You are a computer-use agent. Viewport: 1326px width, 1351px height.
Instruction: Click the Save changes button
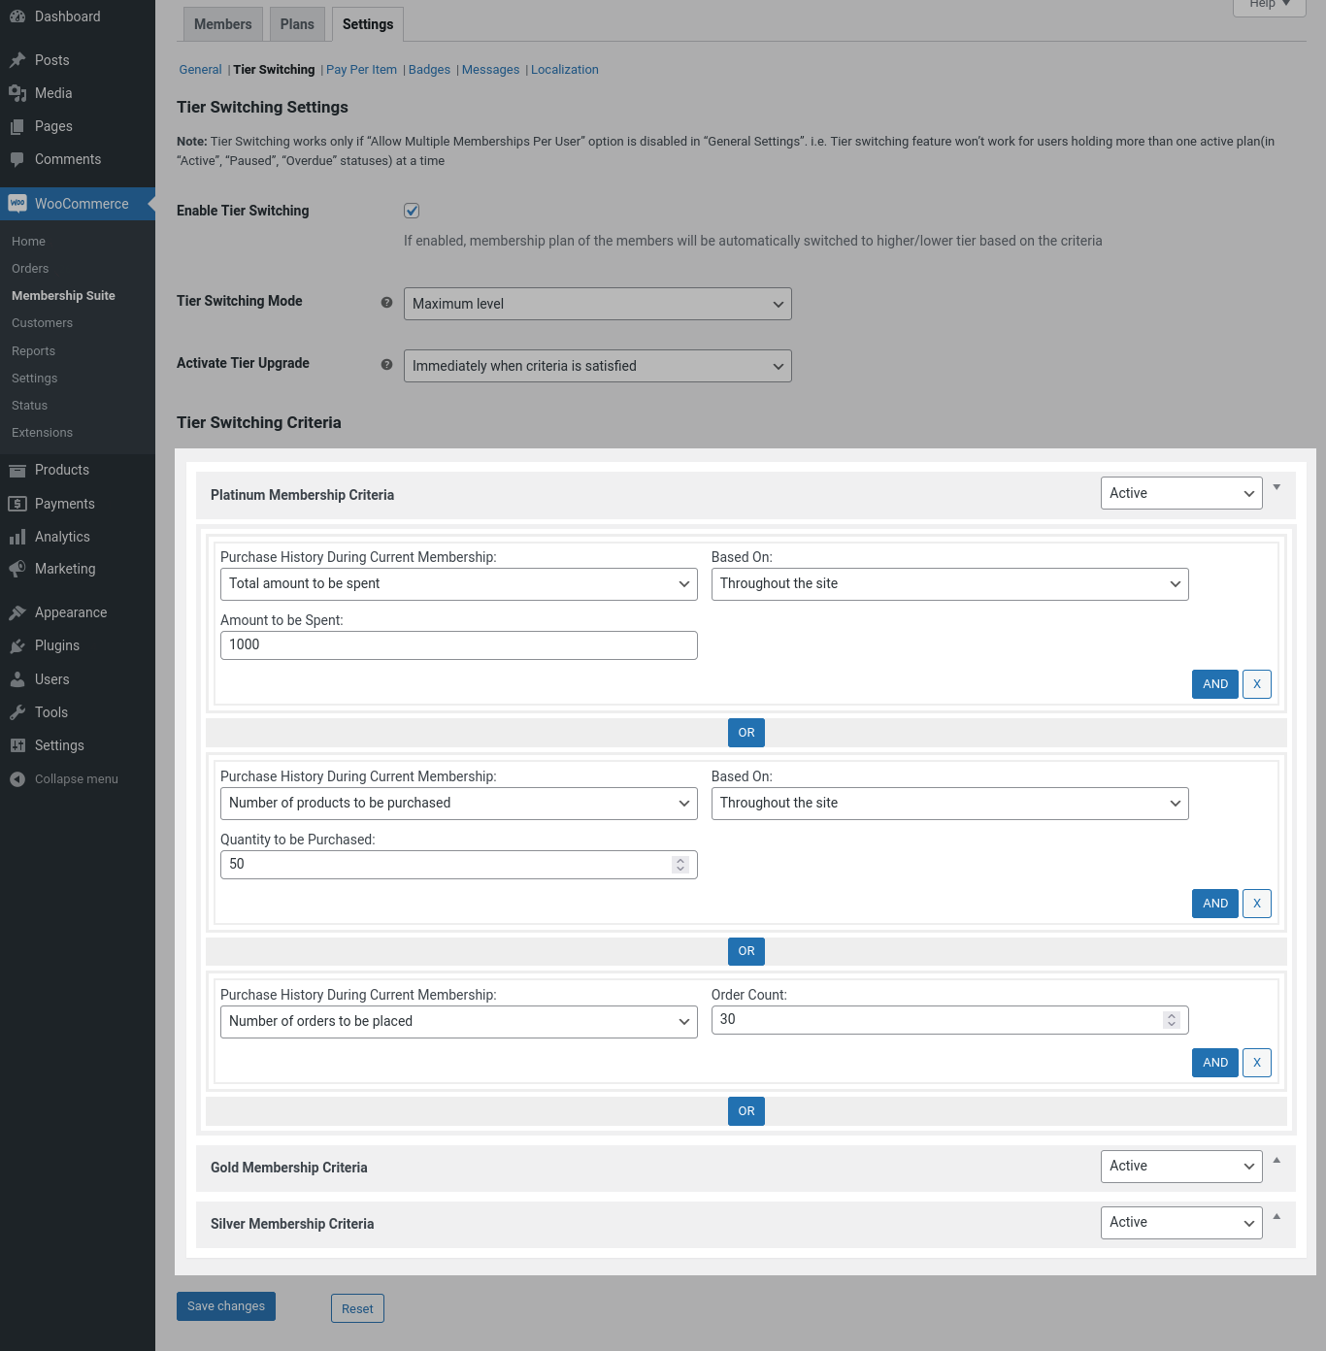pos(225,1305)
